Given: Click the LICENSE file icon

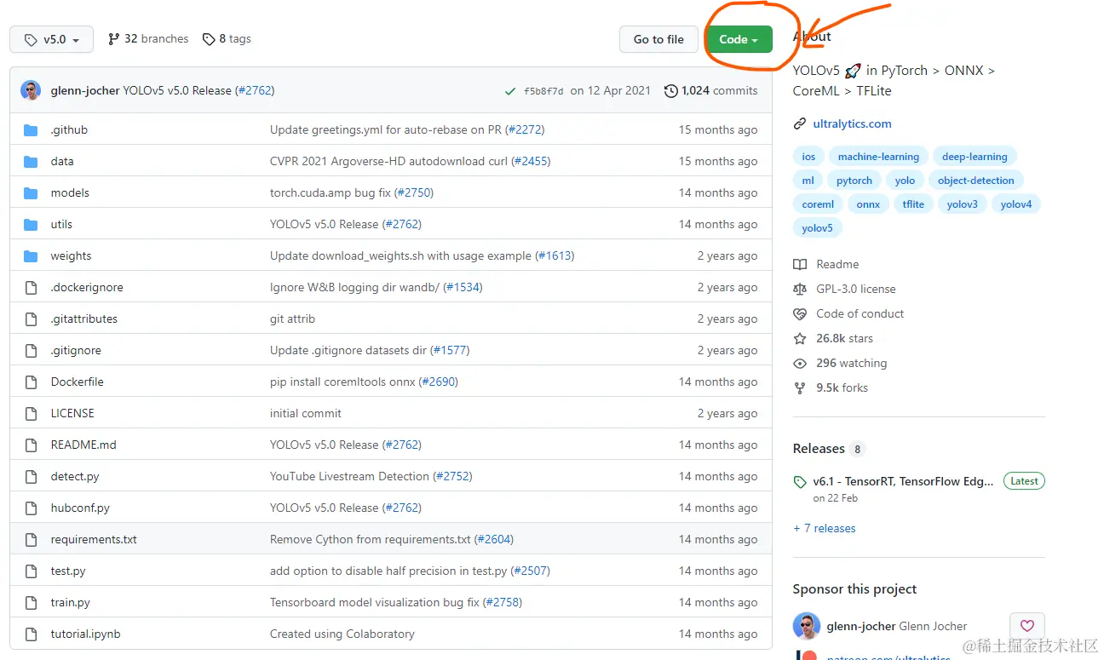Looking at the screenshot, I should (31, 414).
